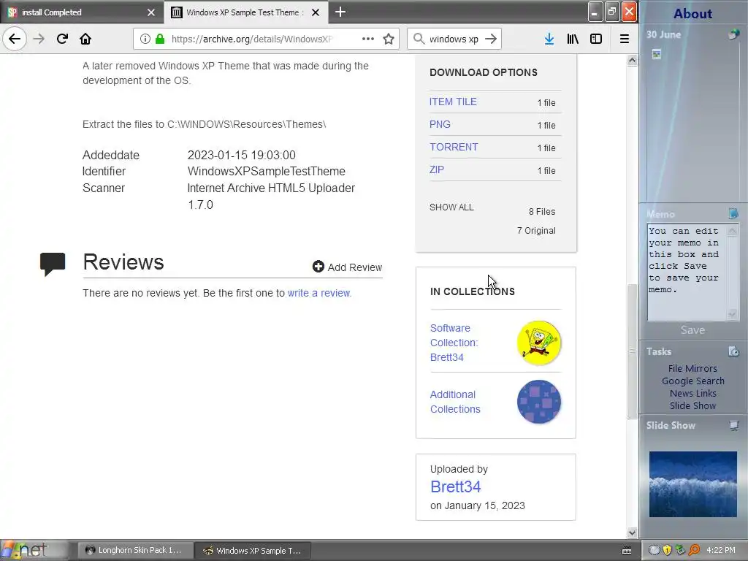Click the orange magnifier tray icon

[x=694, y=550]
